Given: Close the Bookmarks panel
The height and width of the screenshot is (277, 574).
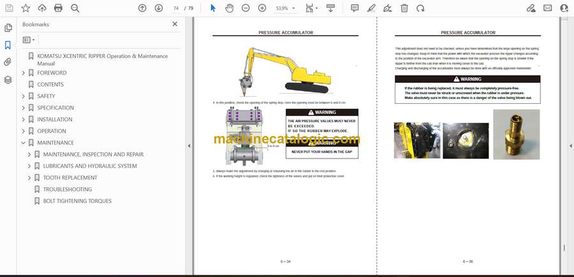Looking at the screenshot, I should click(x=175, y=24).
